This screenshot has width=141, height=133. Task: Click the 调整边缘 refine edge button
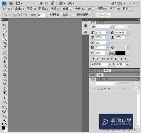[x=104, y=15]
